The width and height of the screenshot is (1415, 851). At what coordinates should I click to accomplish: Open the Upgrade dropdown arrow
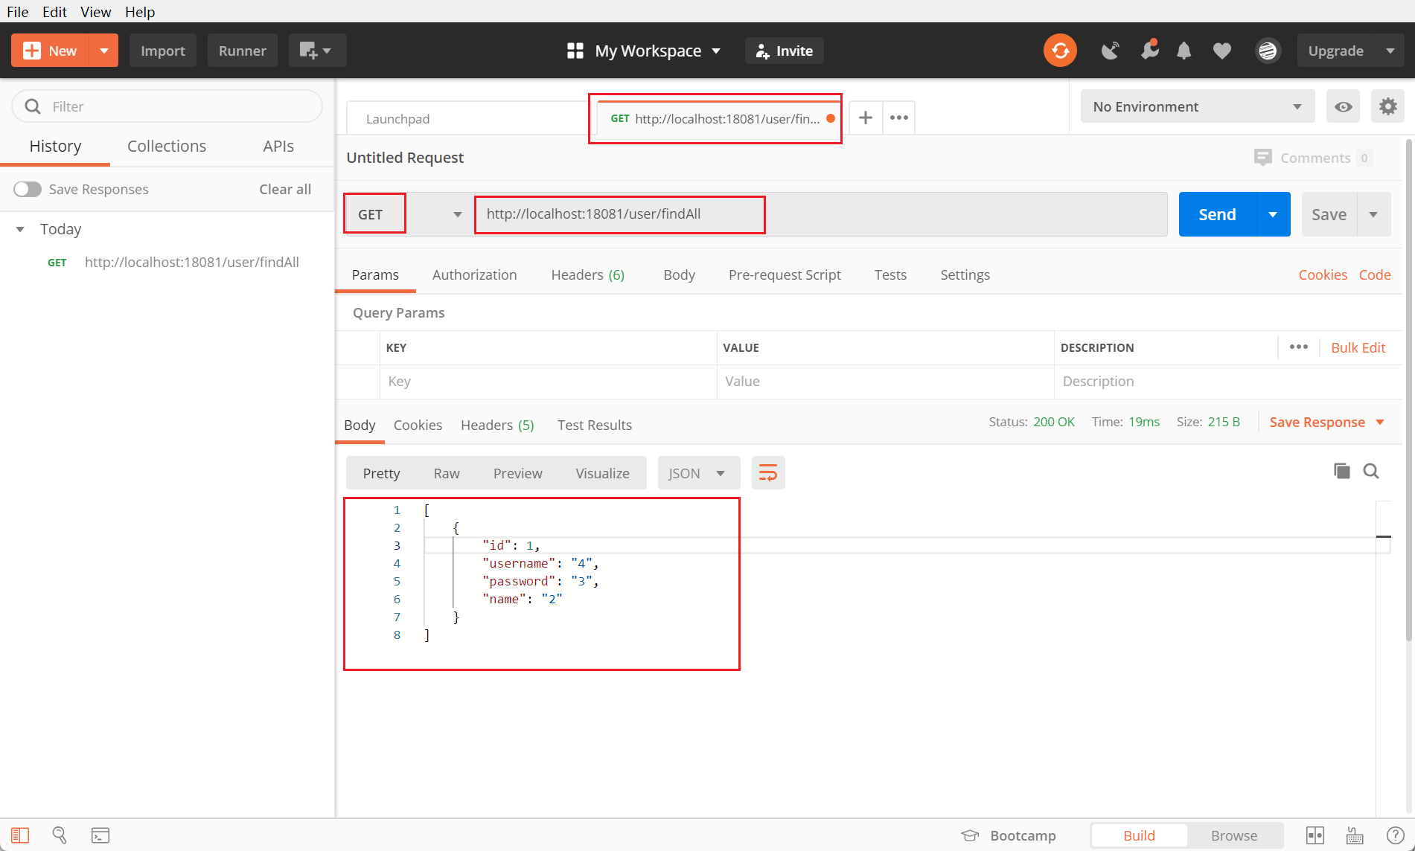1390,51
